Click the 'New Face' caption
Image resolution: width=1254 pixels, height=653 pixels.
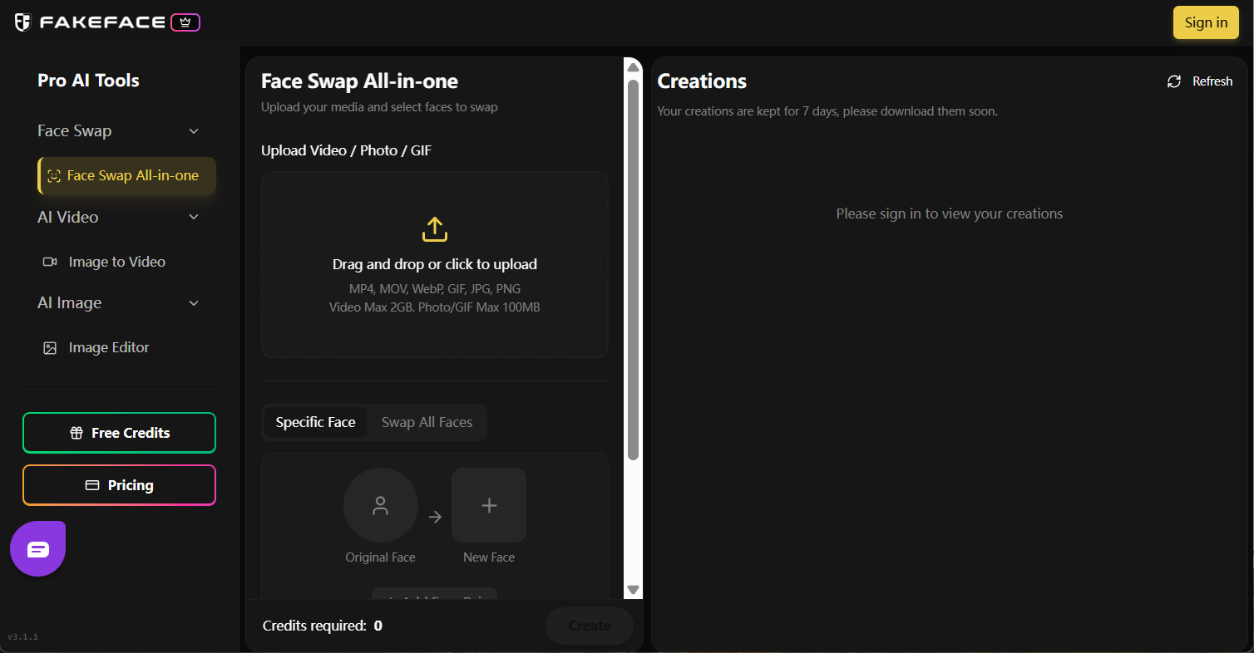coord(489,557)
